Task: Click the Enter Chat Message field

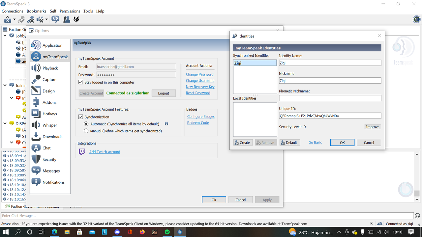Action: (x=207, y=216)
